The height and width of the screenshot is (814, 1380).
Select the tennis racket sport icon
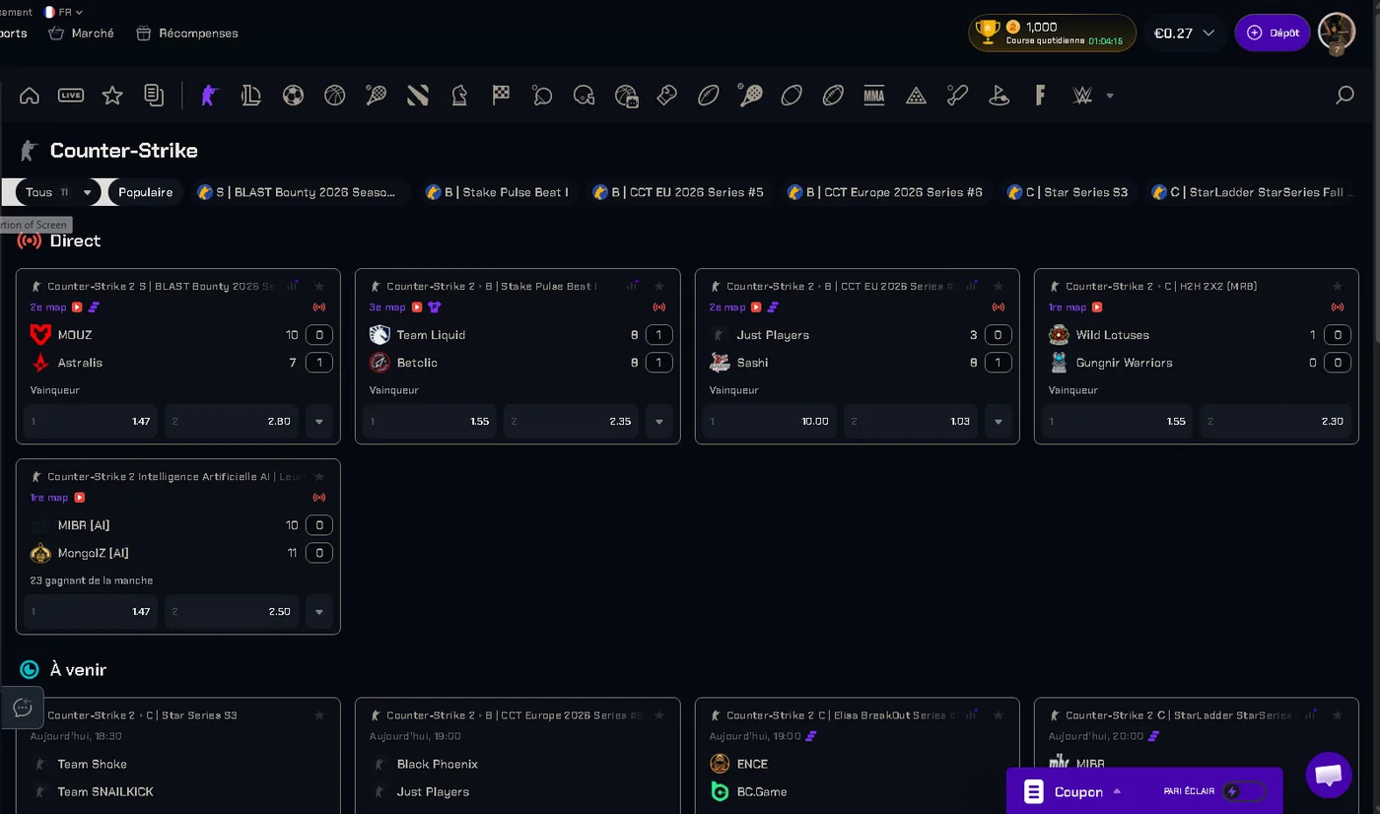[376, 96]
